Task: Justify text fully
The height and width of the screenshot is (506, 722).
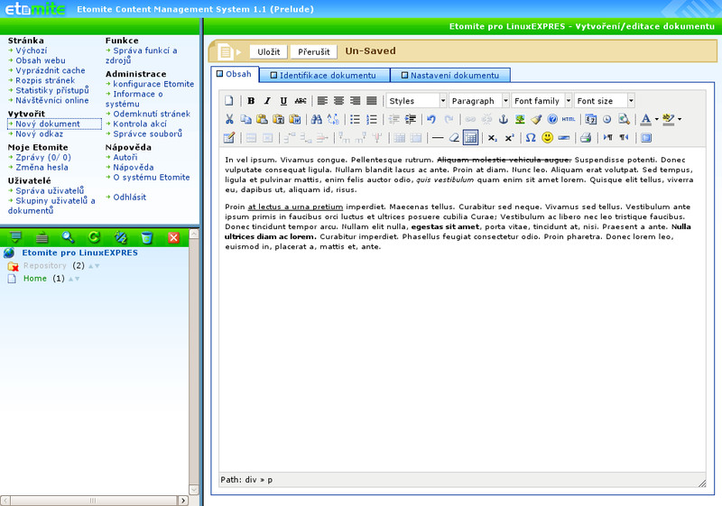Action: 372,101
